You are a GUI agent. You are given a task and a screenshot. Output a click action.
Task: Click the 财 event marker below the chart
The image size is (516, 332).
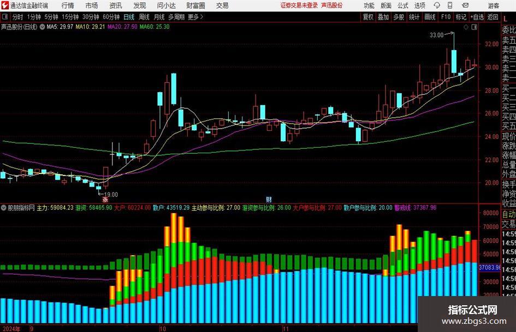coord(269,200)
